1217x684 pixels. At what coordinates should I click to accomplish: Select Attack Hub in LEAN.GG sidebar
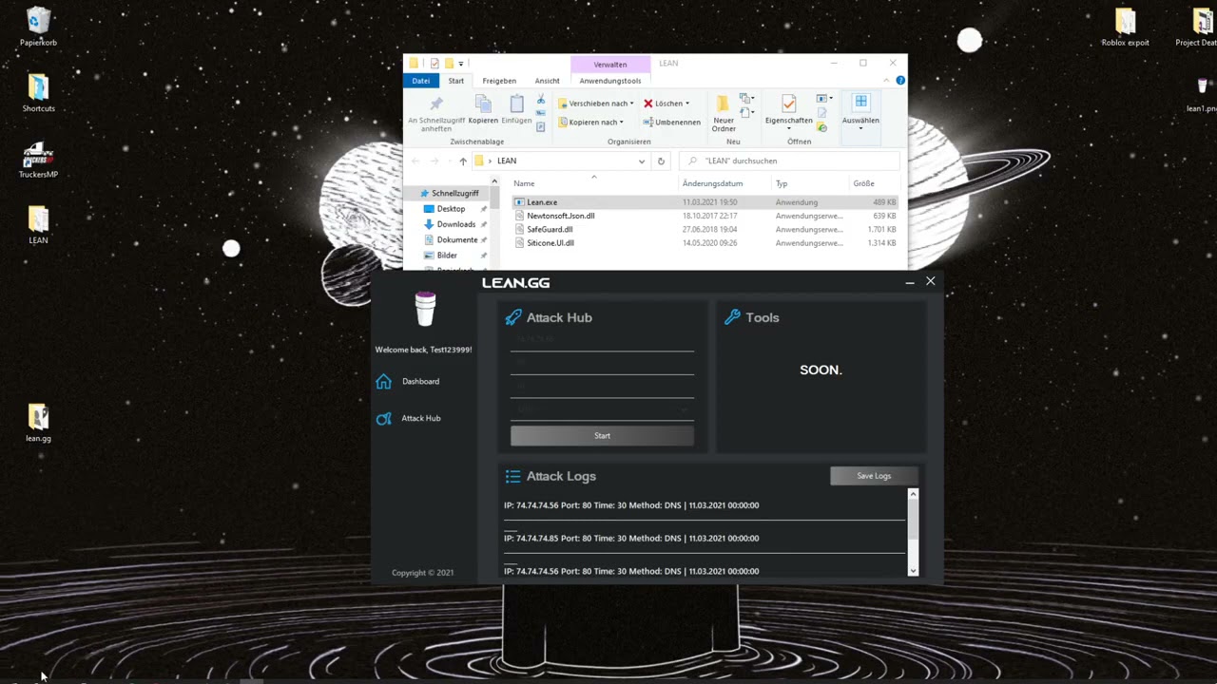(420, 418)
